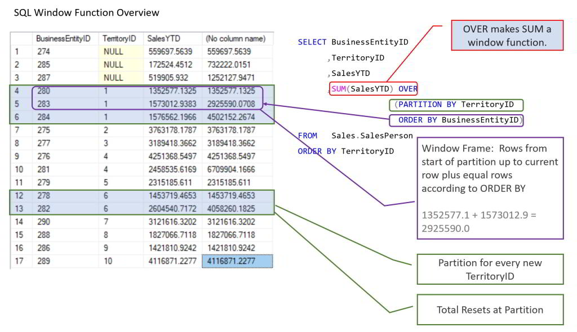Click the TerritoryID column header
The image size is (577, 332).
[x=119, y=39]
